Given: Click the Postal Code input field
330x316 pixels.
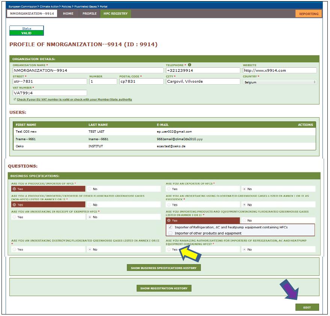Looking at the screenshot, I should coord(142,81).
